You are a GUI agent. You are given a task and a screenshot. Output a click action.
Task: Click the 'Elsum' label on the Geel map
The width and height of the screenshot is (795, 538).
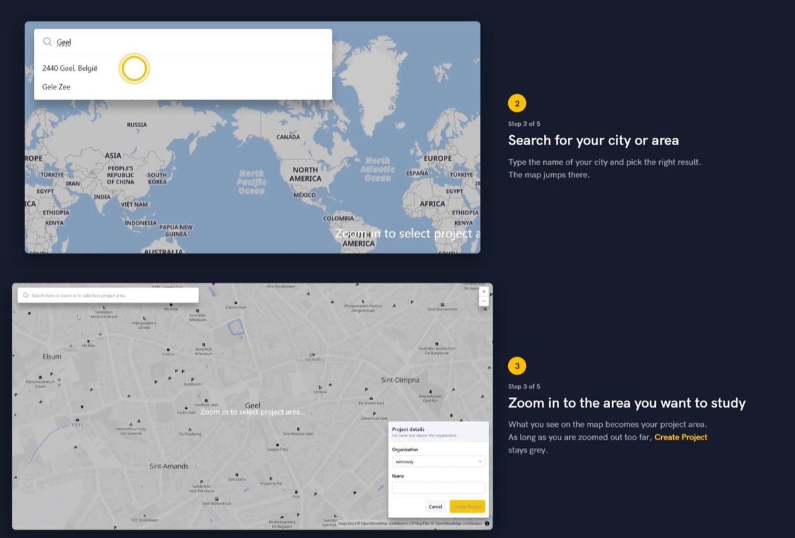52,356
